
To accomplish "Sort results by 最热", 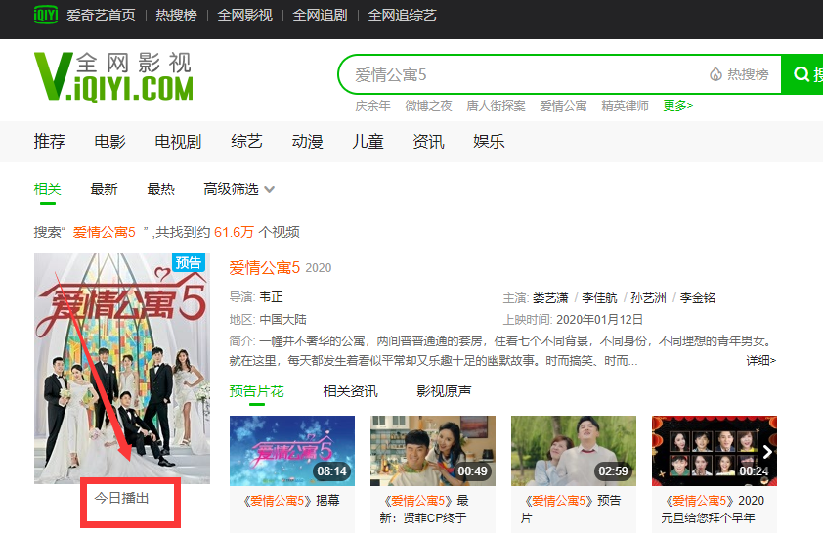I will 160,189.
